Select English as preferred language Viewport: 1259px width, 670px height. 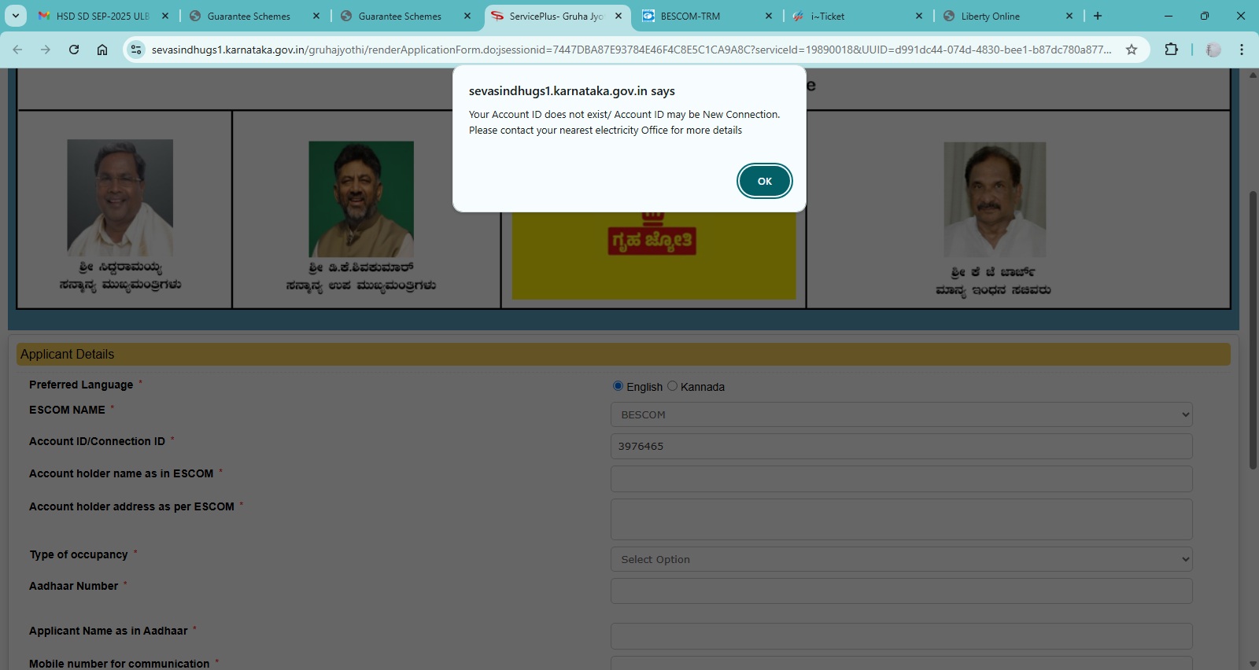pyautogui.click(x=618, y=386)
